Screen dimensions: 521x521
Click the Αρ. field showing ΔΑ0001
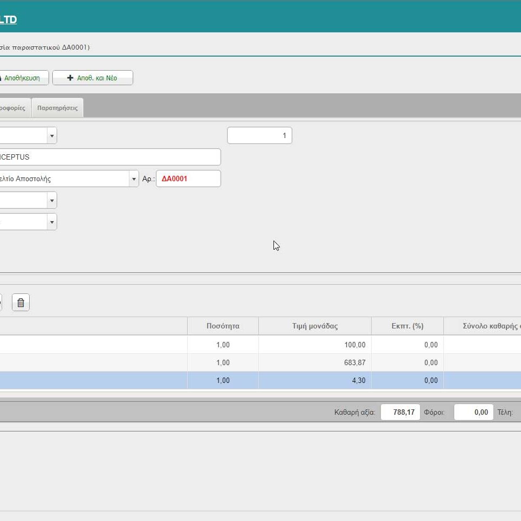[188, 179]
